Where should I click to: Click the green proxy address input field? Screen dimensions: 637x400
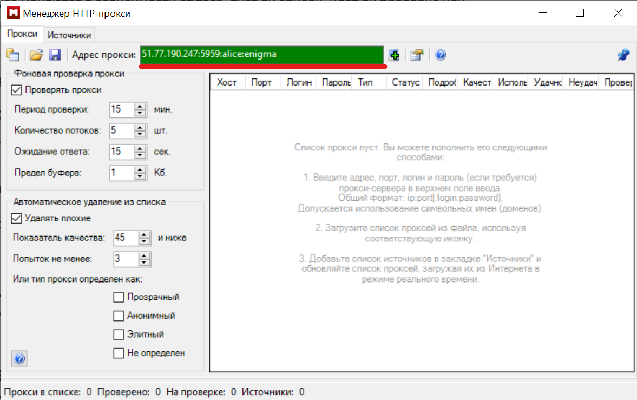[x=261, y=55]
